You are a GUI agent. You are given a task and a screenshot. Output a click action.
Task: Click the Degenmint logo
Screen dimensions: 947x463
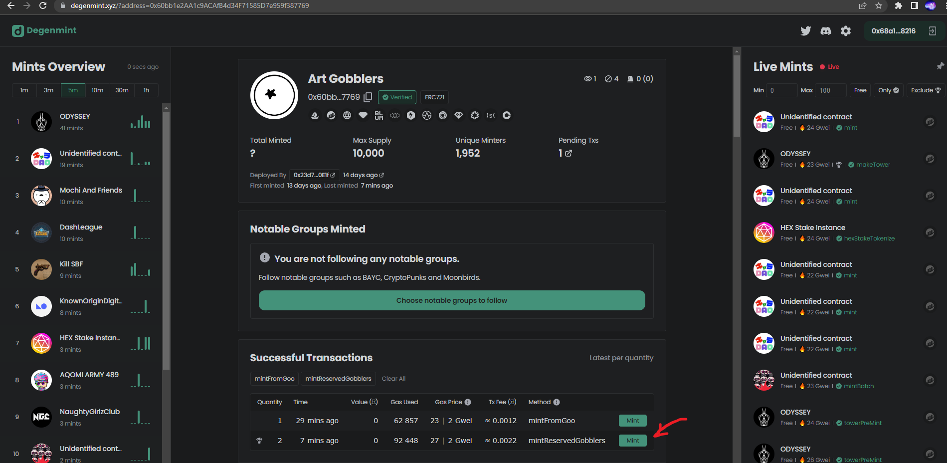(44, 30)
